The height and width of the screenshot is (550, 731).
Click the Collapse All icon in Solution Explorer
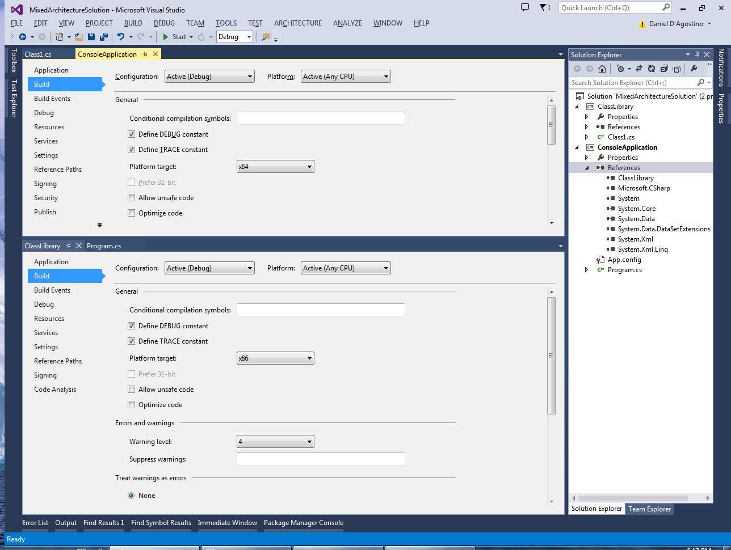tap(664, 69)
